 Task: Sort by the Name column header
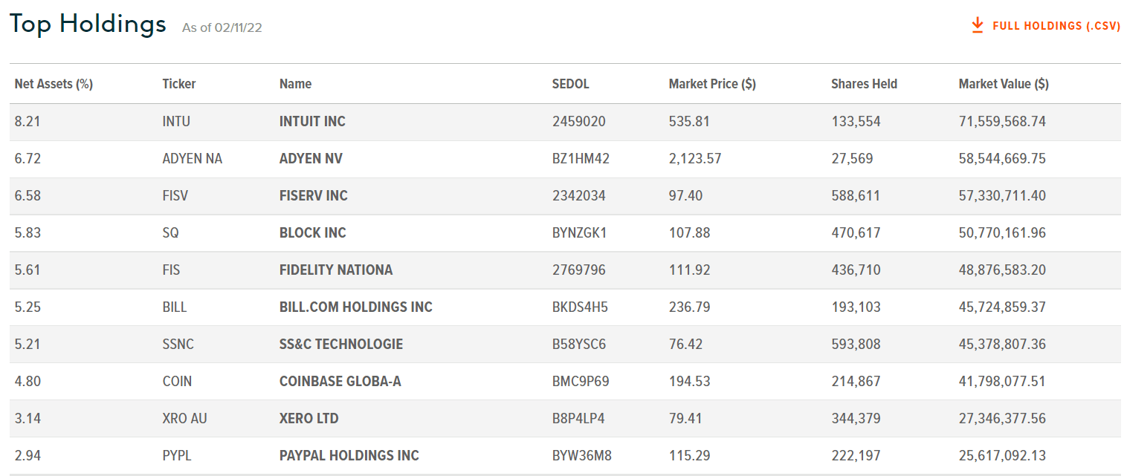click(x=294, y=83)
